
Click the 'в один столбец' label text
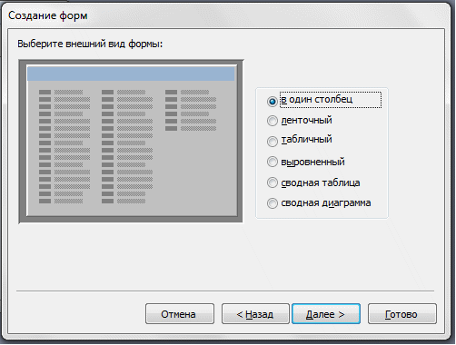point(317,100)
